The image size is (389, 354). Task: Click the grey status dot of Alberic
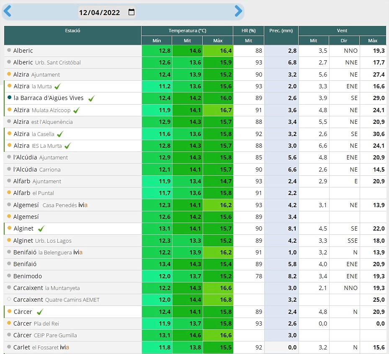point(9,50)
